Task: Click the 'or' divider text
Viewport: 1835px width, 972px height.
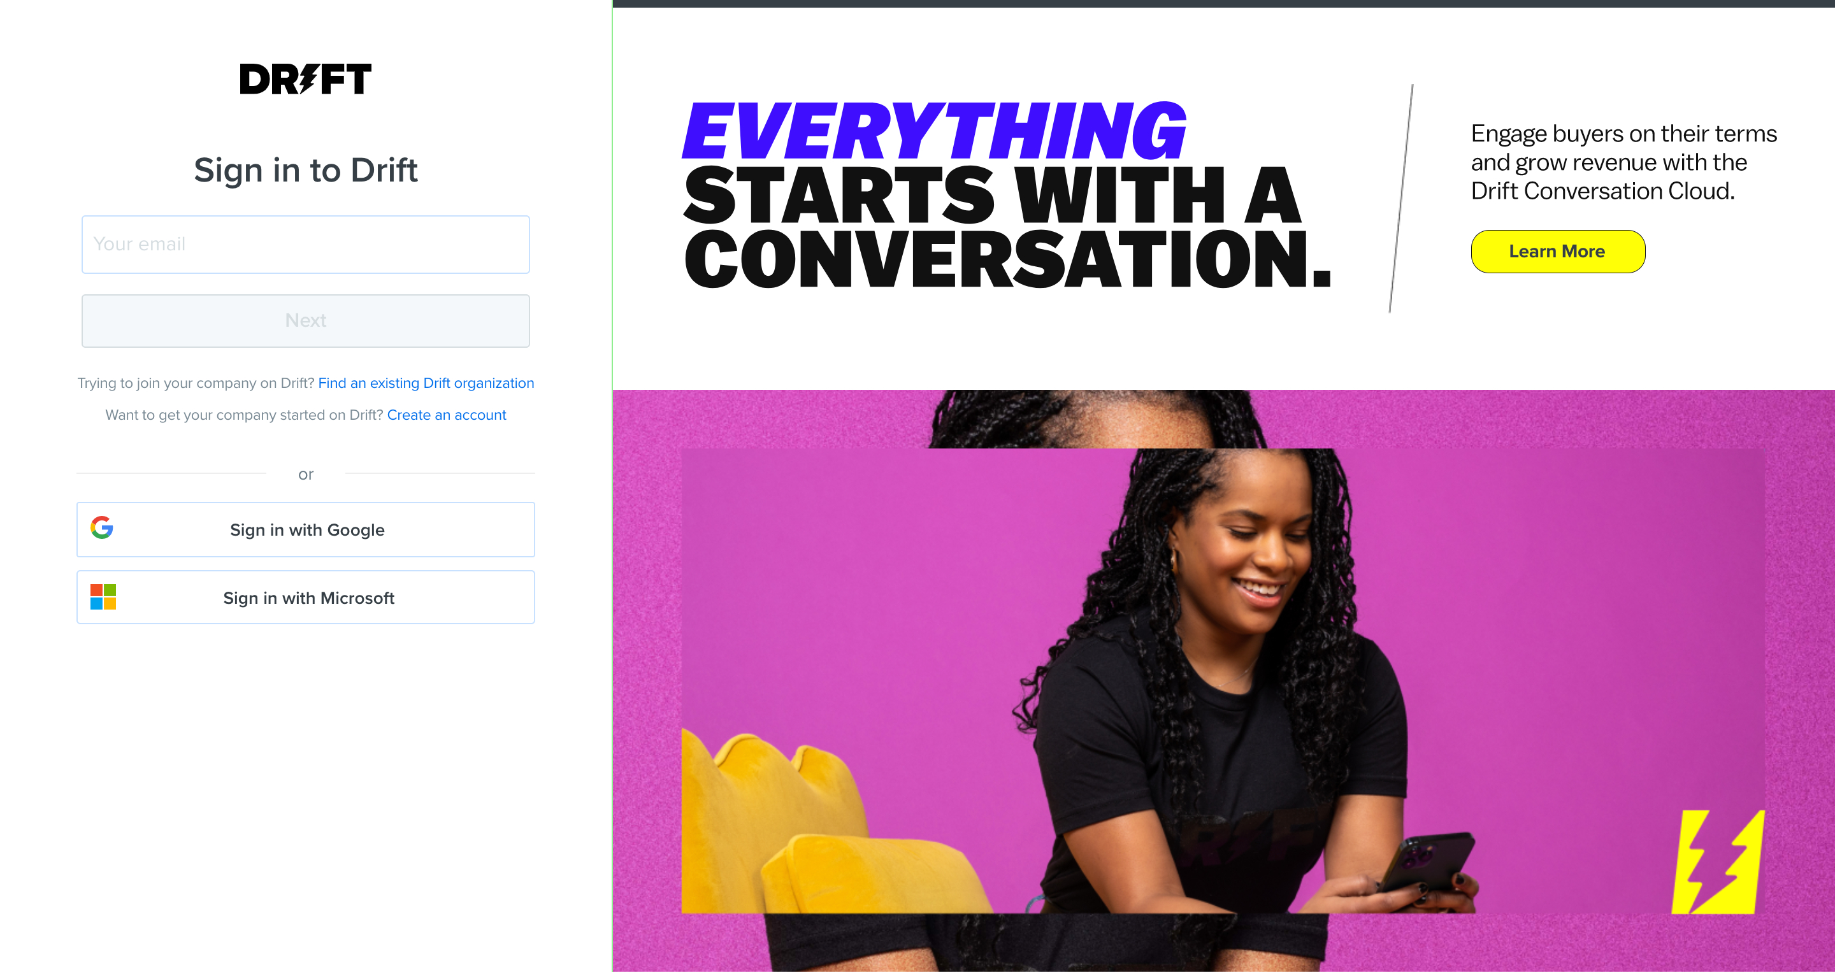Action: pyautogui.click(x=306, y=475)
